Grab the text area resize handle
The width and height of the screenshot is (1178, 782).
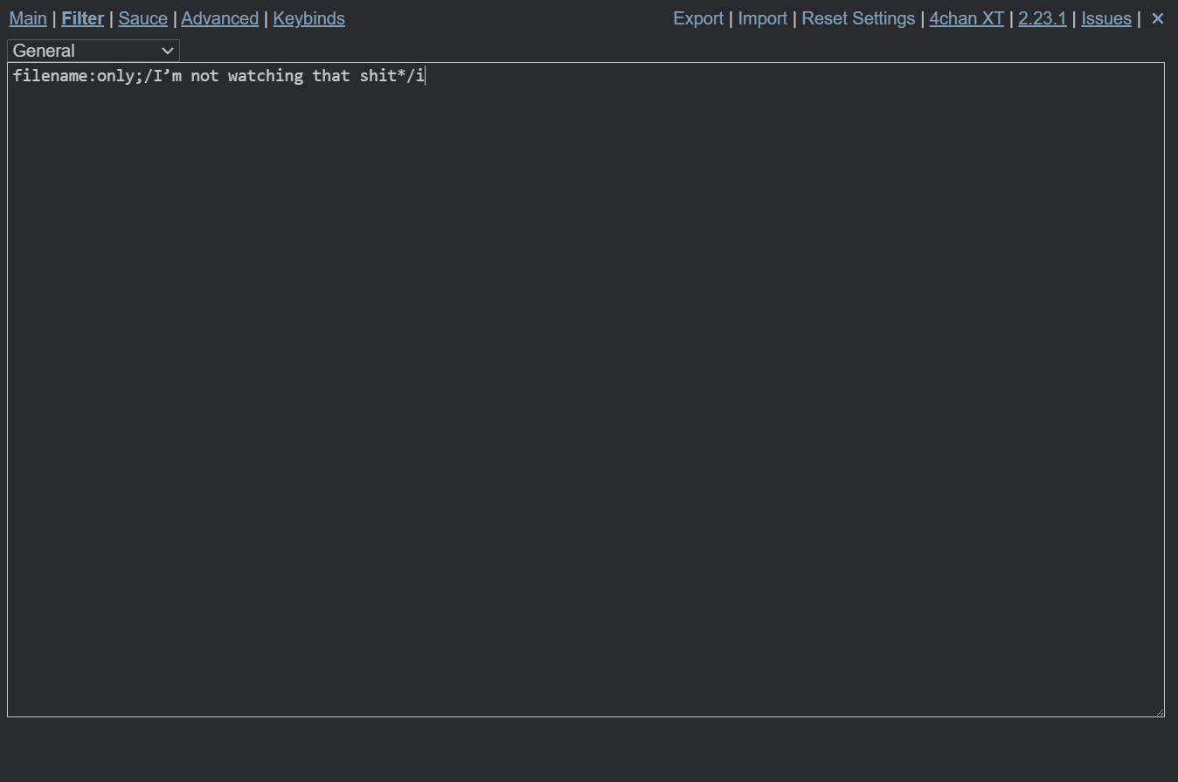click(x=1160, y=712)
